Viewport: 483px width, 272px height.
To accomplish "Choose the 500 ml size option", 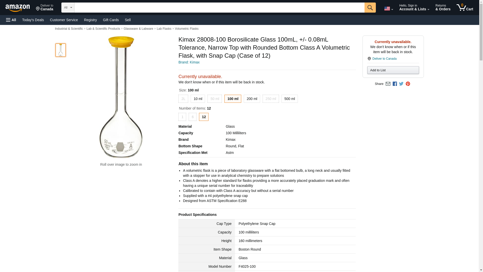I will coord(289,99).
